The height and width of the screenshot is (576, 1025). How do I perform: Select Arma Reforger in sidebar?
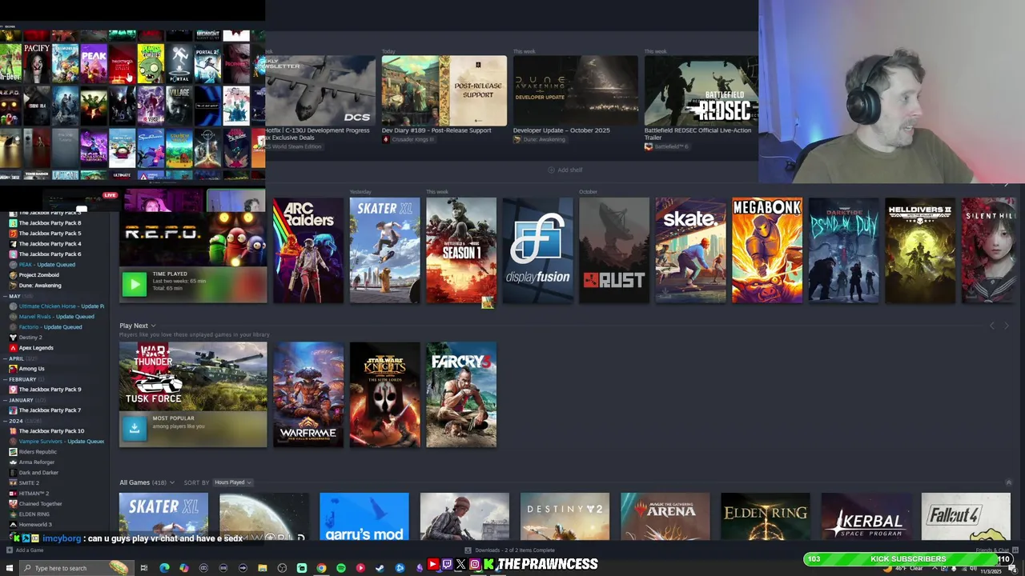tap(36, 462)
